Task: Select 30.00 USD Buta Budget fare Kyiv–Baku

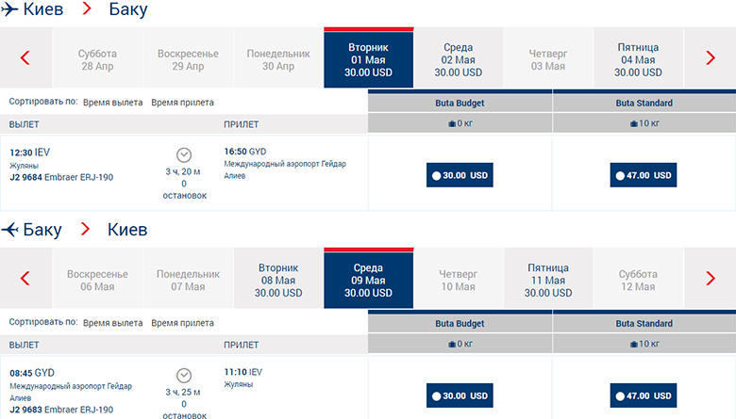Action: coord(460,175)
